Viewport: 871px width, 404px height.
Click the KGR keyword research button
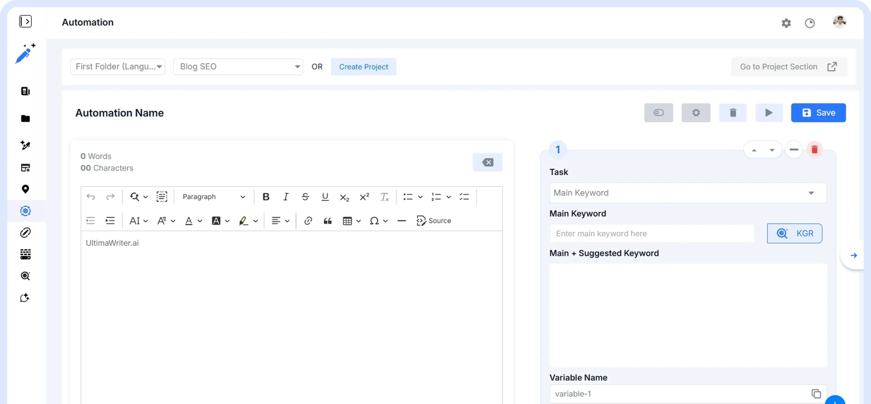794,233
